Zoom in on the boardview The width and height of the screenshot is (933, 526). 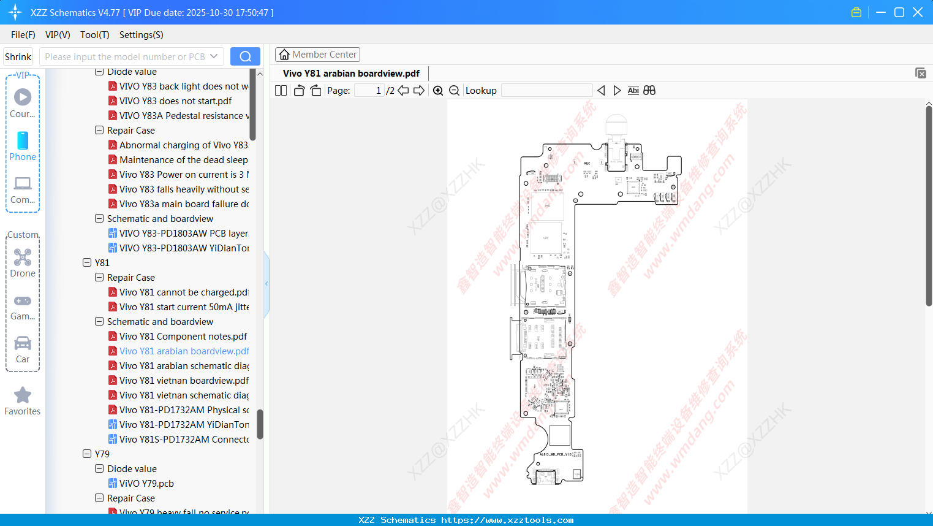click(438, 91)
